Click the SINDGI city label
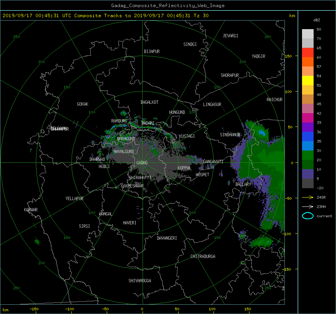Viewport: 336px width, 314px height. [190, 44]
